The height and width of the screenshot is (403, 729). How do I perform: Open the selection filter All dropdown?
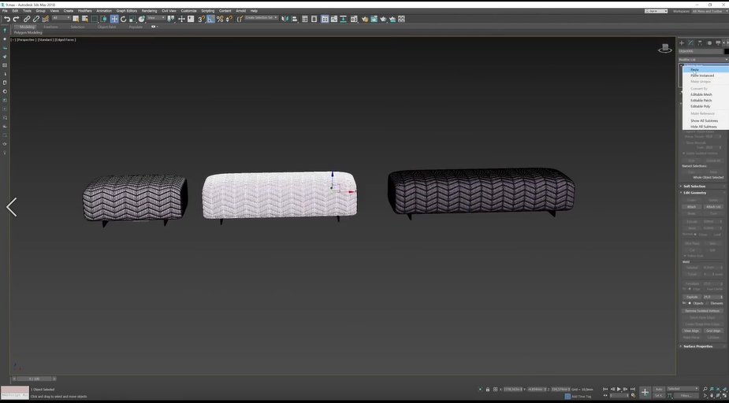pyautogui.click(x=61, y=18)
